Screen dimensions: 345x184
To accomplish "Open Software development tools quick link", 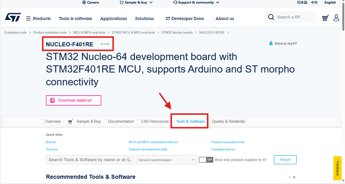I will click(x=148, y=149).
